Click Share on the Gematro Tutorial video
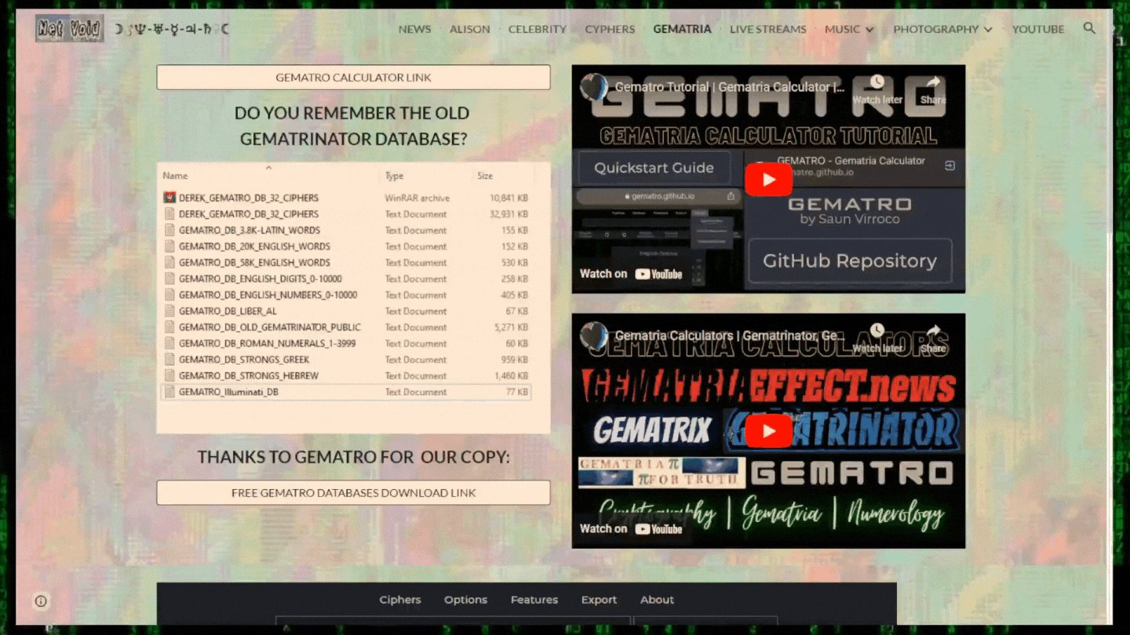This screenshot has height=635, width=1130. point(933,89)
